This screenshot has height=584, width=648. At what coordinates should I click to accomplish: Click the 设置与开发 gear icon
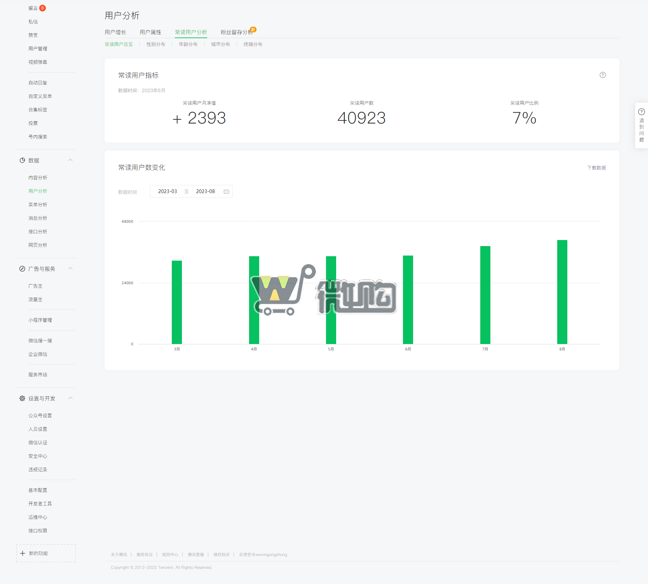click(22, 398)
